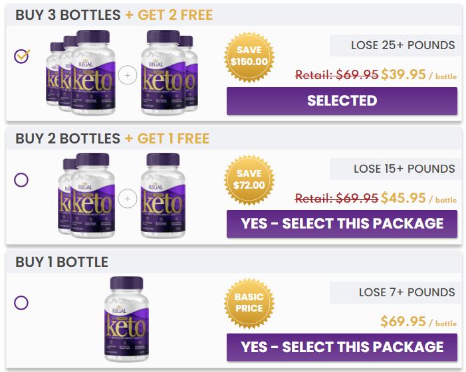Click the BUY 3 BOTTLES + GET 2 FREE heading

114,15
